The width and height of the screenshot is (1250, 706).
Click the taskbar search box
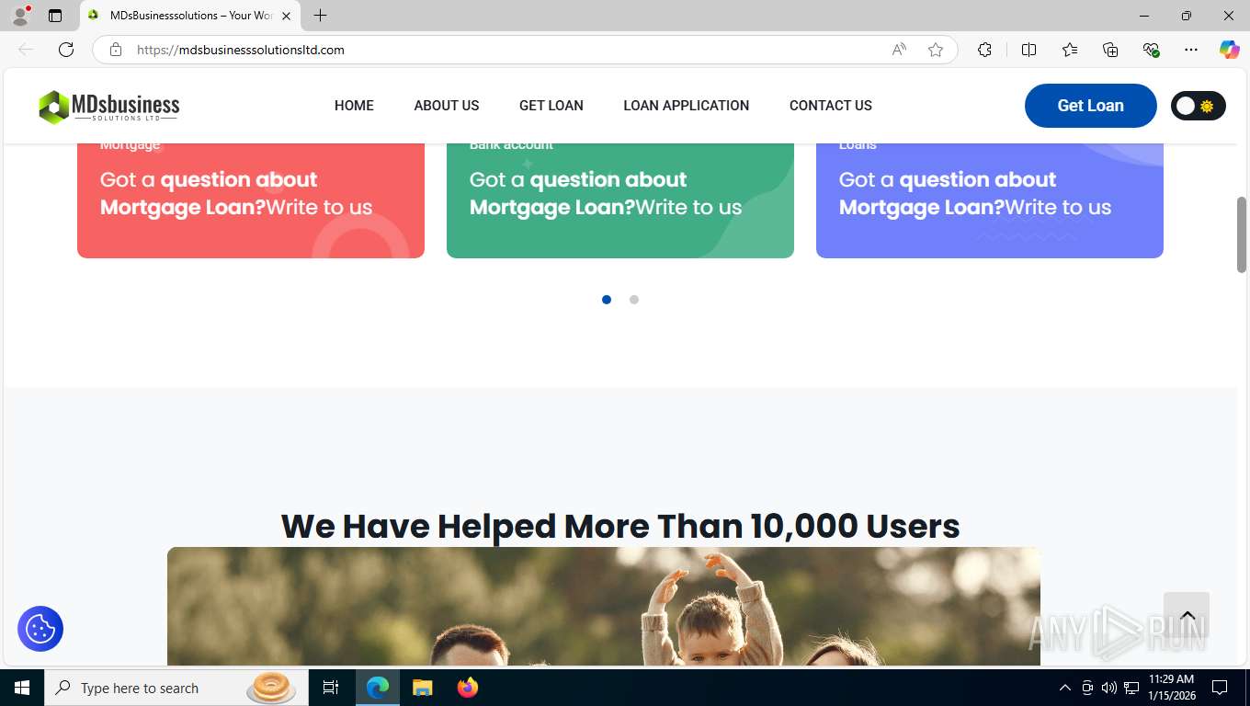pos(175,688)
